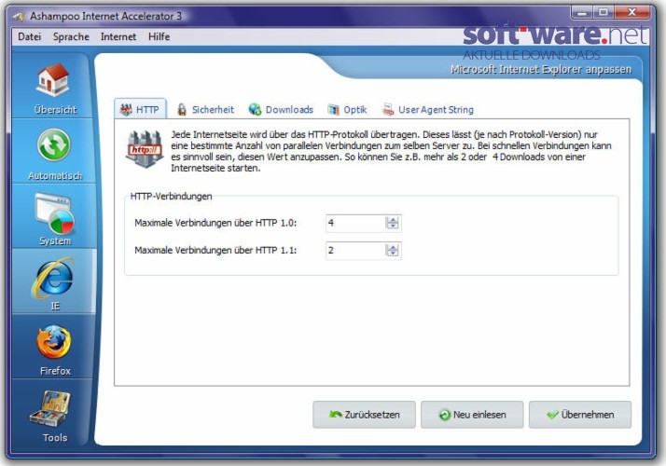Click the http:// server illustration icon
This screenshot has width=666, height=466.
145,148
